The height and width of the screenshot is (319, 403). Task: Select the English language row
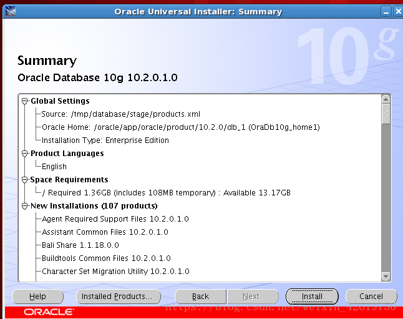pos(54,167)
